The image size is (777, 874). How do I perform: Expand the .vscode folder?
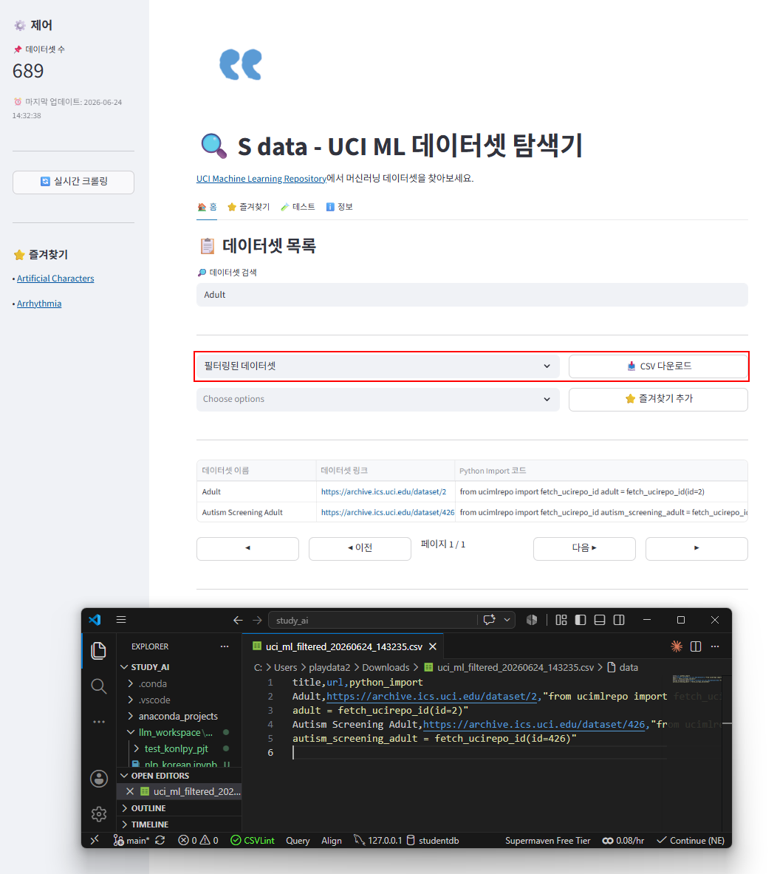tap(179, 700)
